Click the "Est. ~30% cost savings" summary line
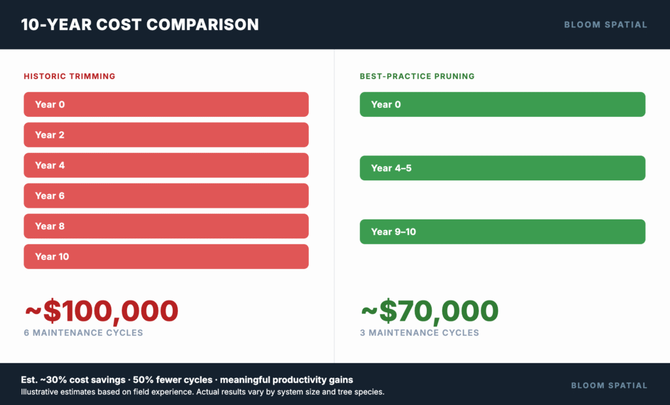This screenshot has height=405, width=670. pyautogui.click(x=187, y=380)
